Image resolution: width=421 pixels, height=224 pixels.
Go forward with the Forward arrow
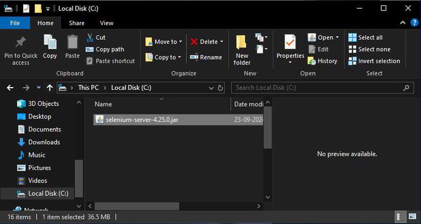[26, 88]
